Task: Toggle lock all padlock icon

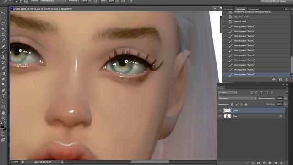Action: pos(246,104)
